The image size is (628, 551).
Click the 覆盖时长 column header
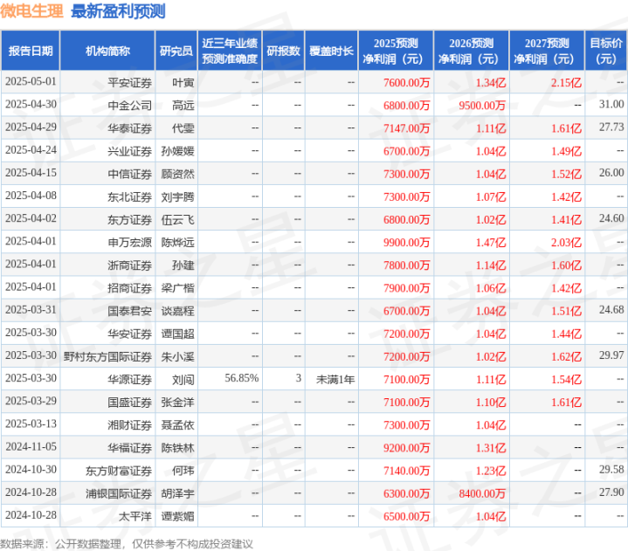pos(331,51)
